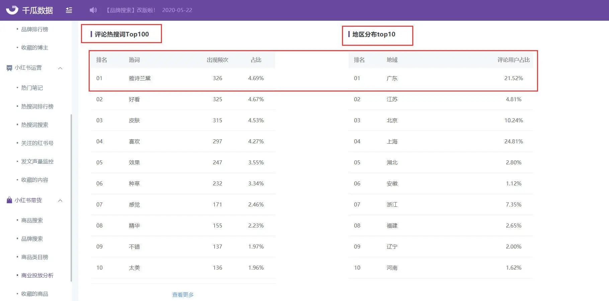Screen dimensions: 609x301
Task: Select hot word 皮肤
Action: coord(134,120)
